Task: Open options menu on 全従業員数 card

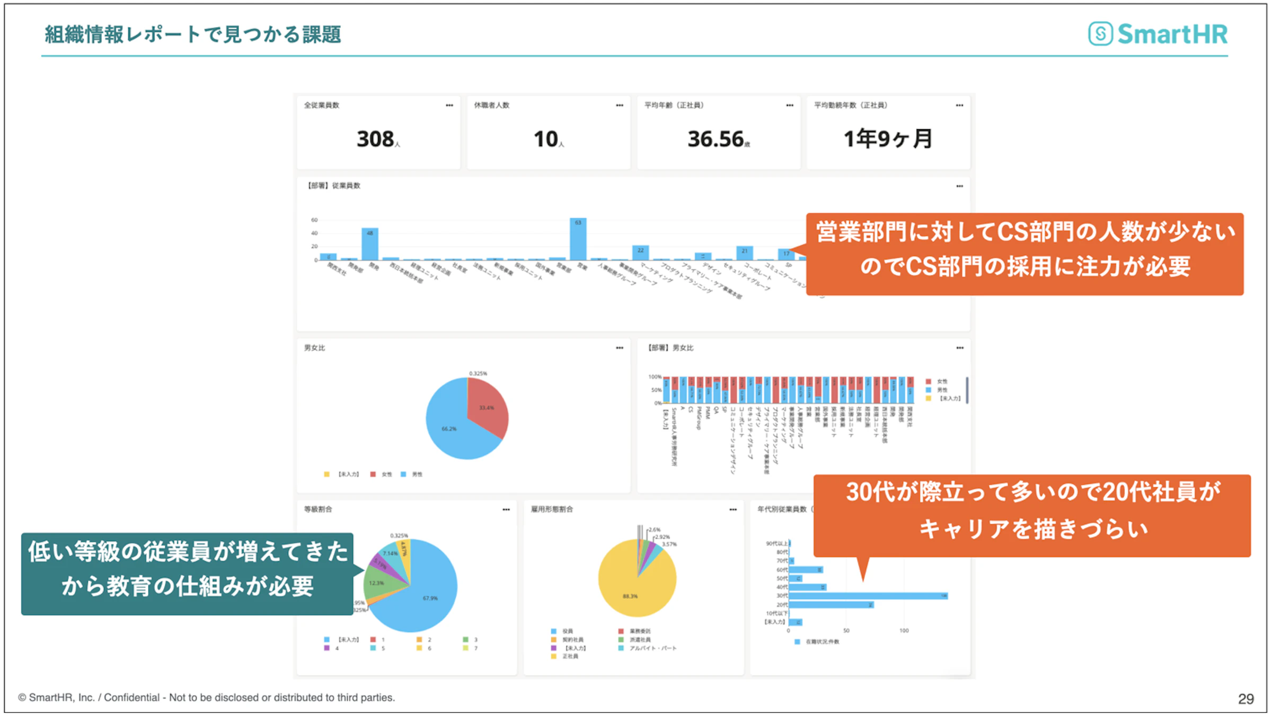Action: pyautogui.click(x=449, y=105)
